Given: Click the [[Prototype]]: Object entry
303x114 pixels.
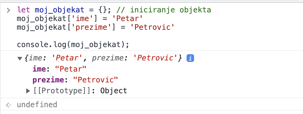Looking at the screenshot, I should tap(80, 91).
